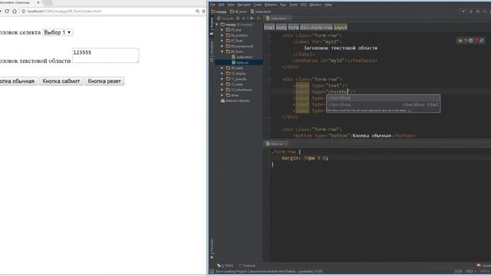Open the Project view selector dropdown
Viewport: 491px width, 276px height.
coord(226,18)
